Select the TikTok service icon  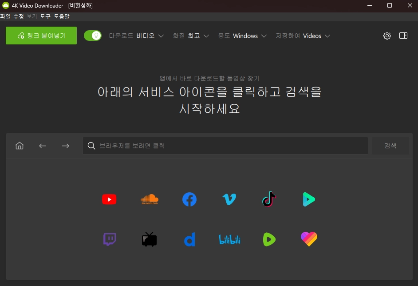[x=269, y=199]
